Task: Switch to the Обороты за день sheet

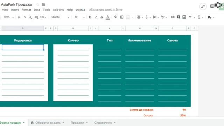Action: pyautogui.click(x=48, y=122)
